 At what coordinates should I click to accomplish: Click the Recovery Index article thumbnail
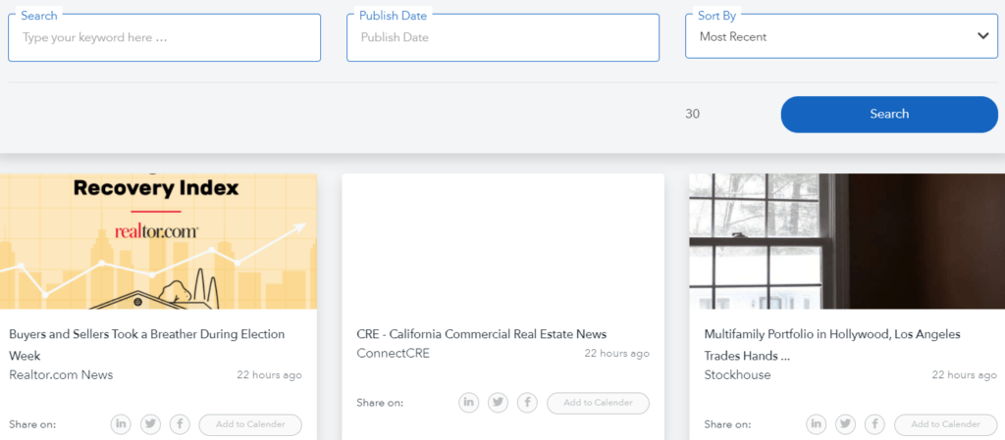tap(158, 241)
